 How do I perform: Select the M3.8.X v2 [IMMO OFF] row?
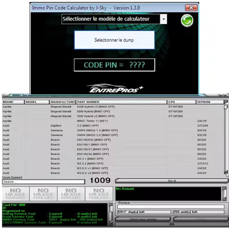click(113, 173)
